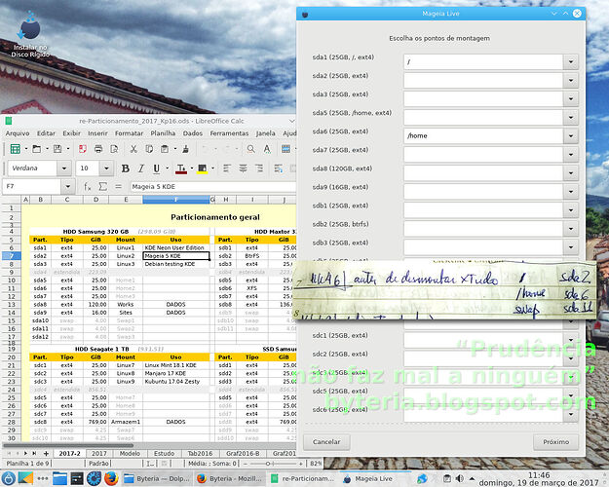Select cell containing Manjaro 17 KDE
This screenshot has height=487, width=609.
(176, 374)
